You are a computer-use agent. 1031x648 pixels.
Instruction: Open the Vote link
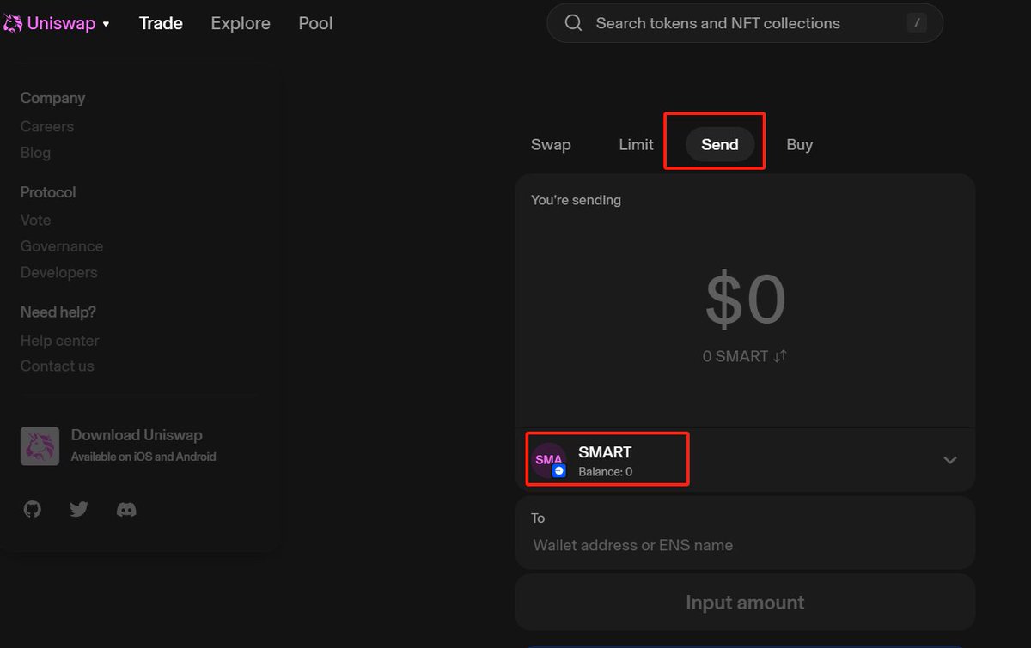point(35,220)
